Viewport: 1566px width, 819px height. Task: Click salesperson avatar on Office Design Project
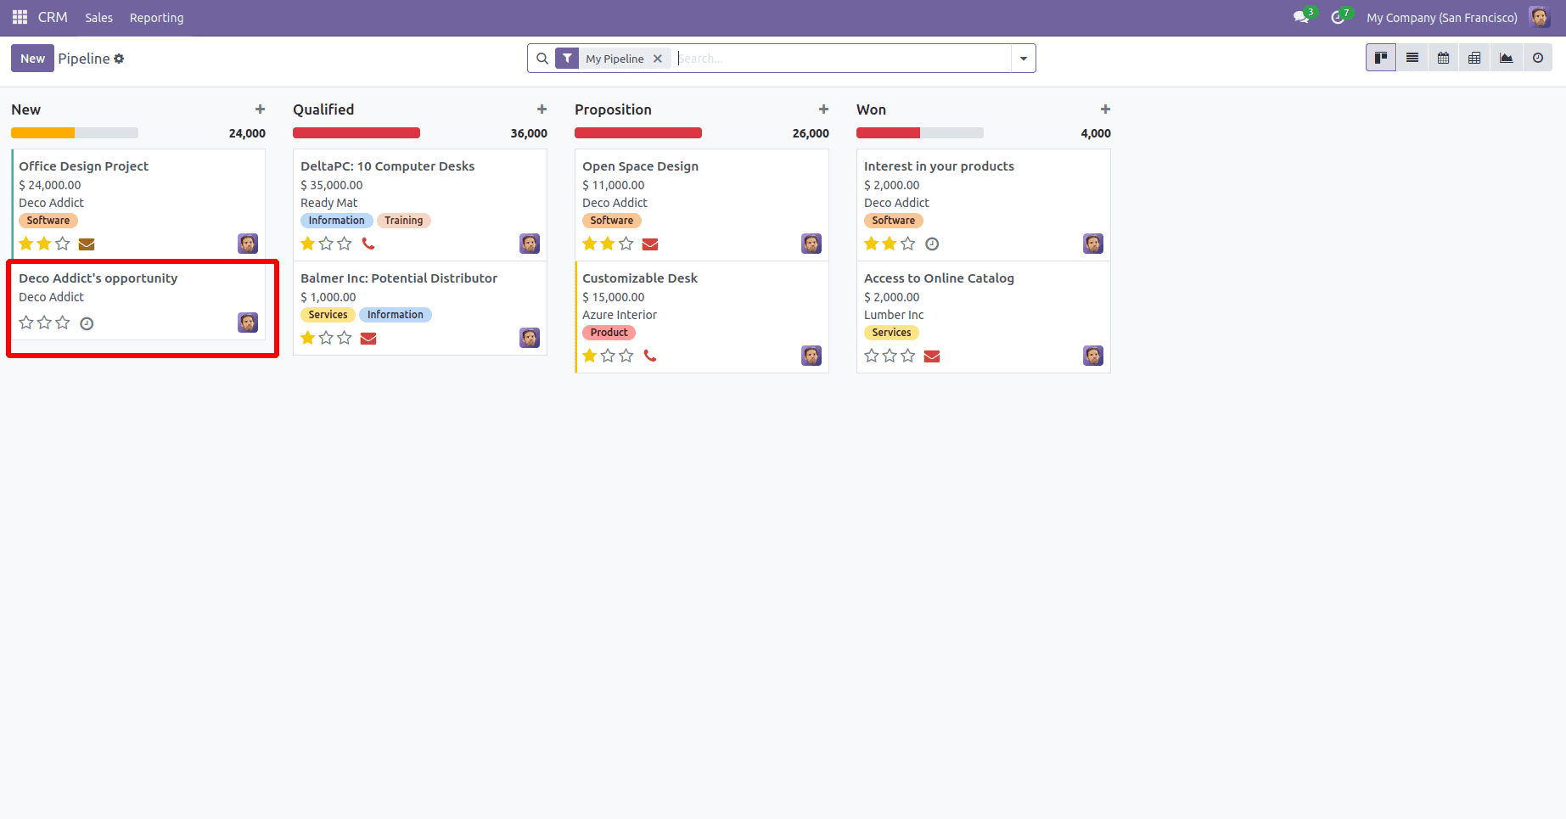[248, 244]
